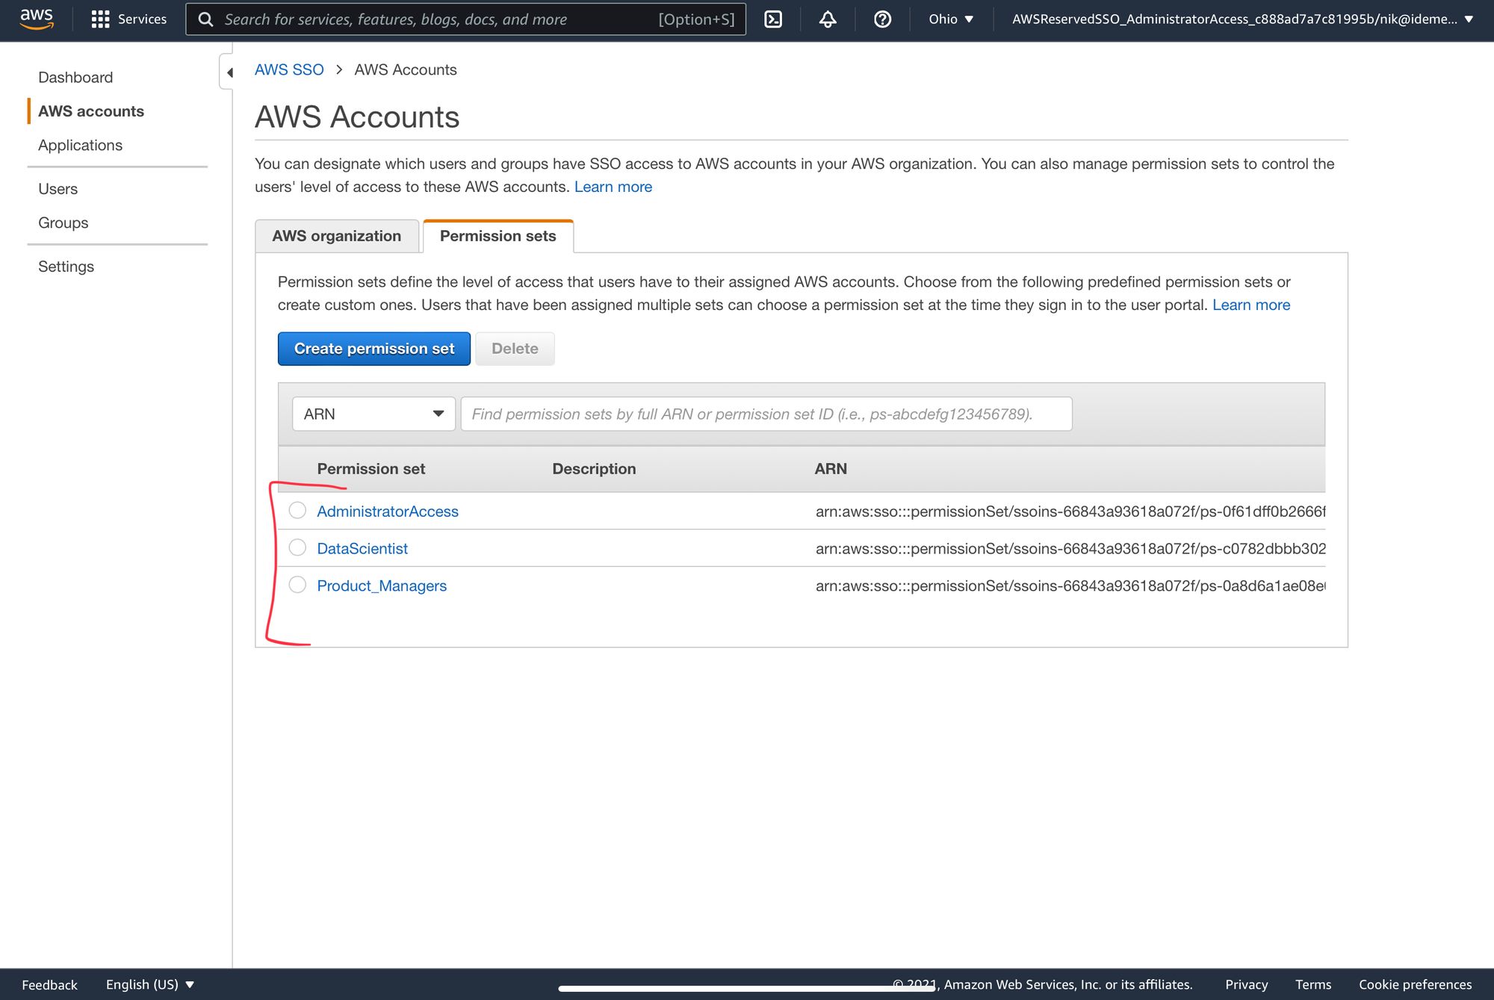Open the DataScientist permission set link

point(362,549)
